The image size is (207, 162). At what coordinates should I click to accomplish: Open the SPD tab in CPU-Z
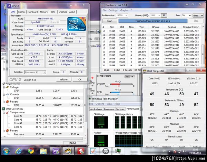[53, 12]
